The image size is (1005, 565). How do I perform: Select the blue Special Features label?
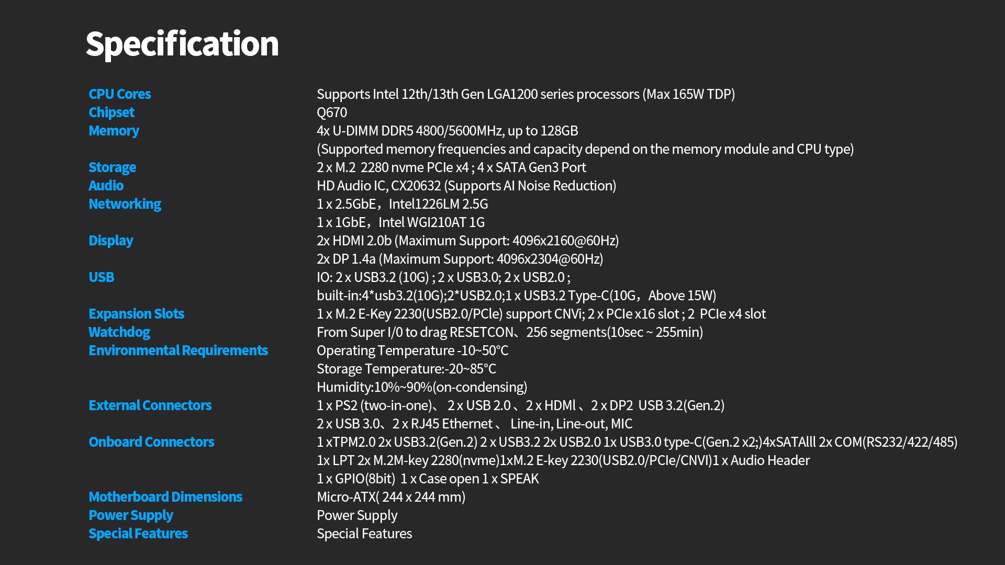(x=138, y=534)
